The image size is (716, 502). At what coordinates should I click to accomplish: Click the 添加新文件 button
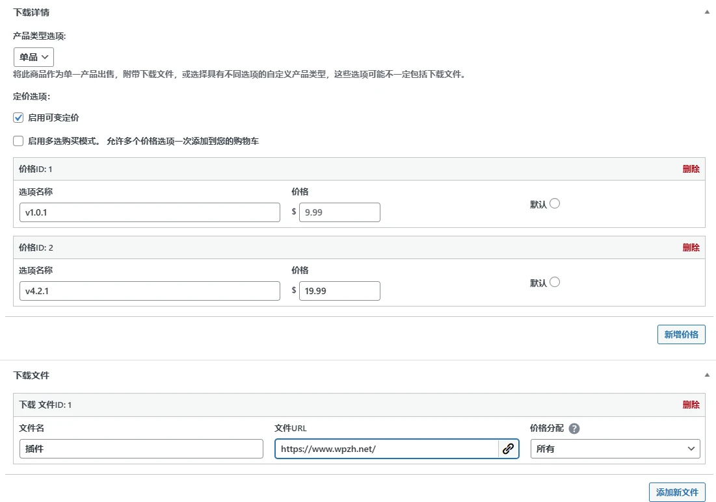click(x=677, y=492)
